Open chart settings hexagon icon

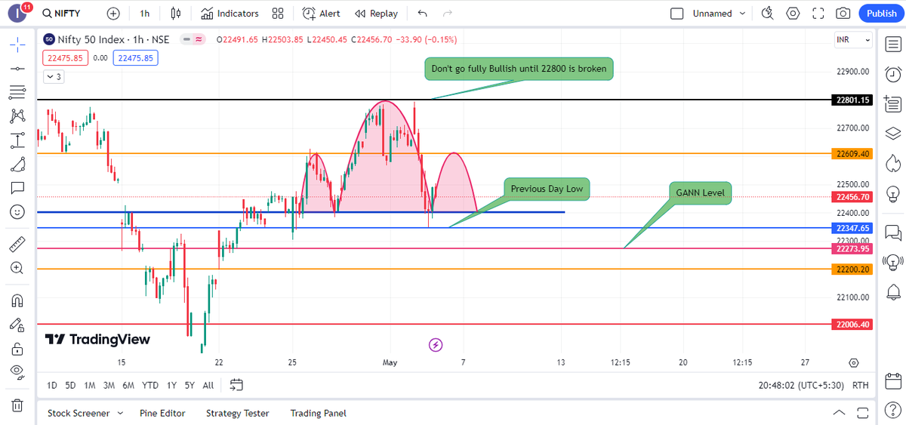[x=793, y=13]
